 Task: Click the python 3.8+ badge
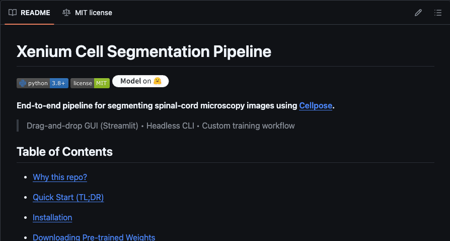42,83
